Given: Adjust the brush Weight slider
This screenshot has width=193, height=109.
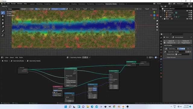Looking at the screenshot, I should [x=27, y=9].
